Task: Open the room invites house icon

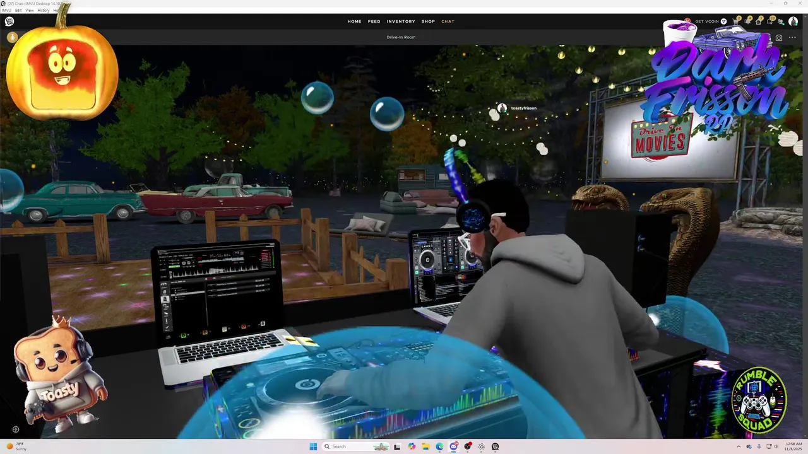Action: pyautogui.click(x=758, y=21)
